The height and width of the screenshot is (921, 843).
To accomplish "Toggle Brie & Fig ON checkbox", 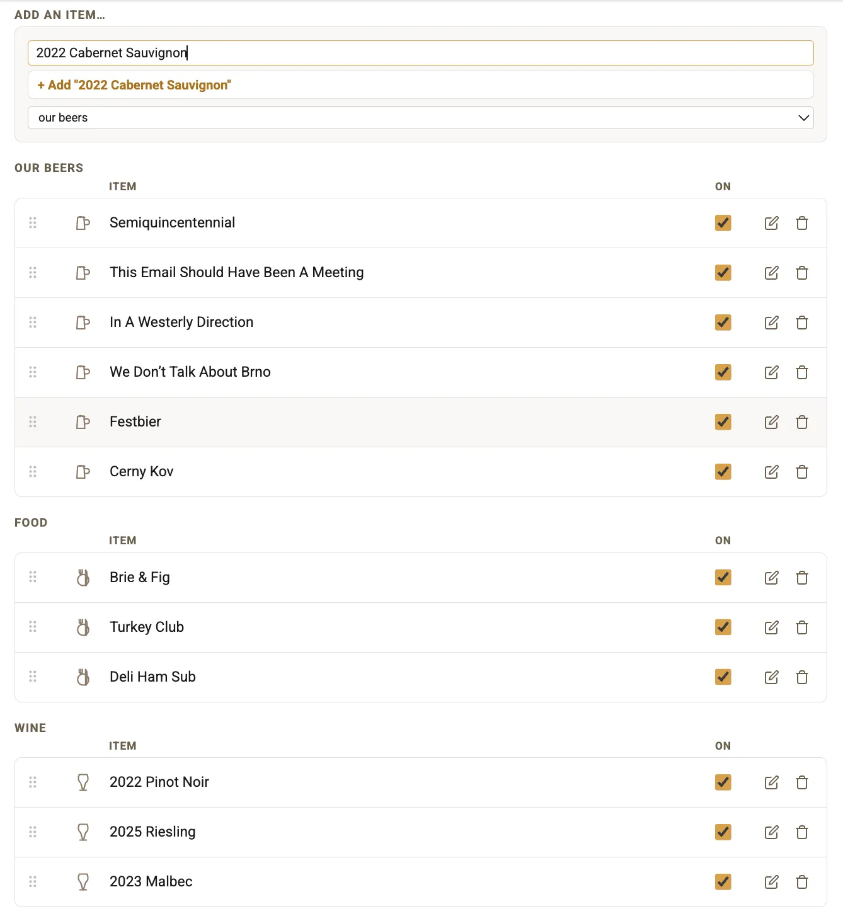I will tap(723, 577).
